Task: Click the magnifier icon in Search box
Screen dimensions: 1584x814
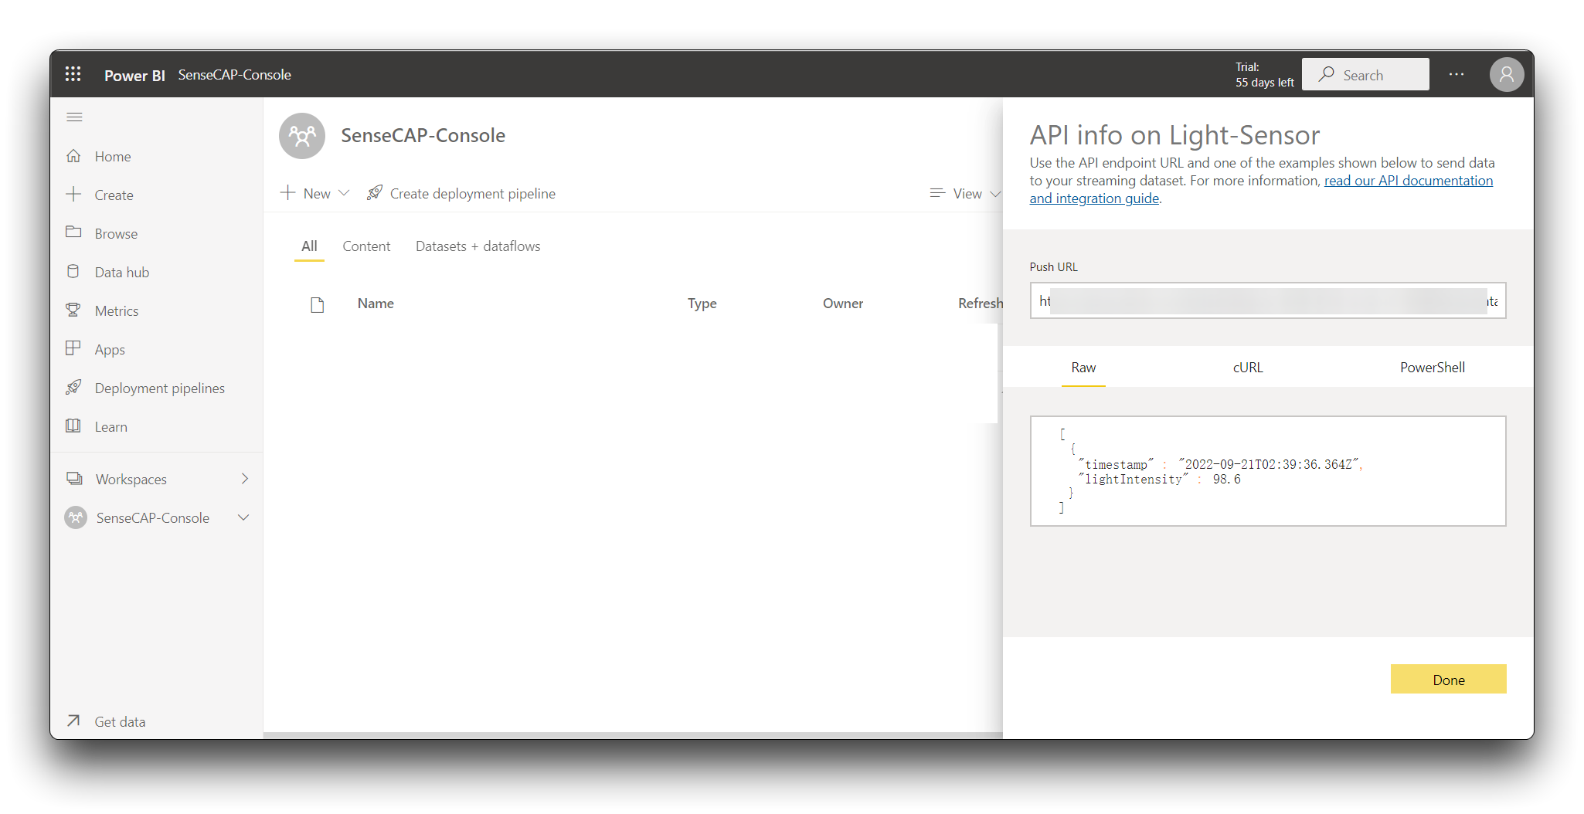Action: (x=1327, y=74)
